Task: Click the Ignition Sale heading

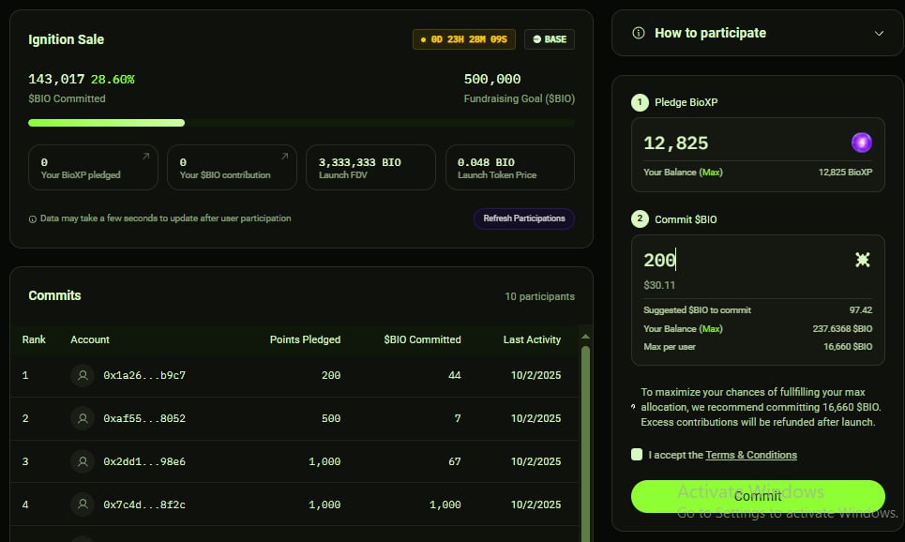Action: (x=66, y=39)
